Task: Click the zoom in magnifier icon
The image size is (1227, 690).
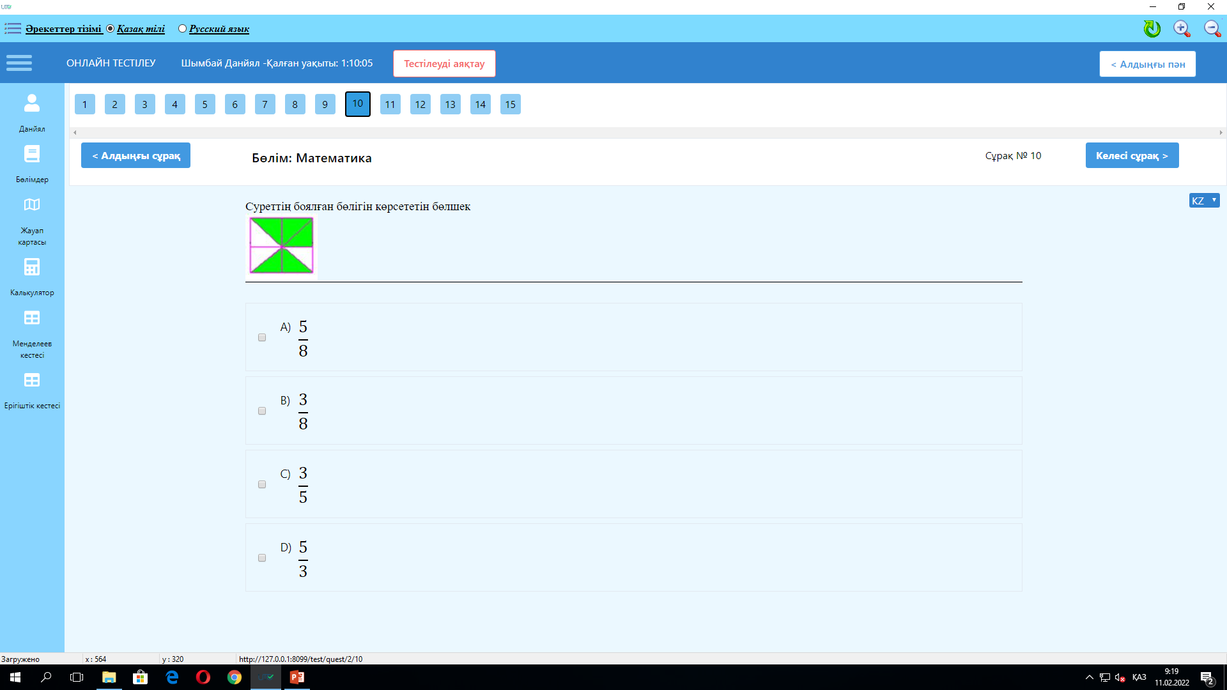Action: tap(1182, 29)
